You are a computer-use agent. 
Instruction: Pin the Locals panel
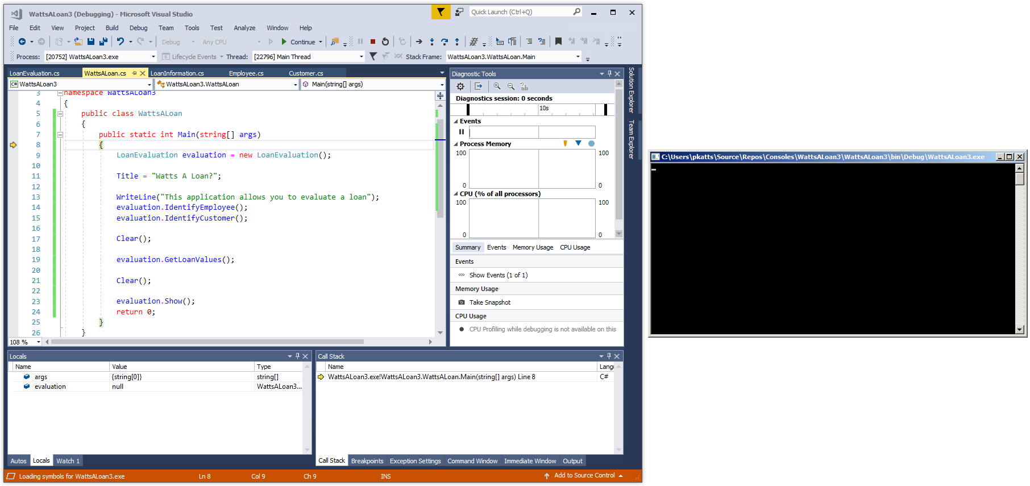[x=297, y=356]
